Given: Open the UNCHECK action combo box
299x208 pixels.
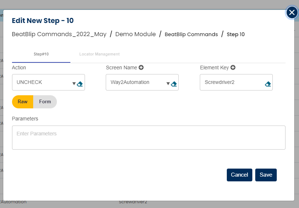Looking at the screenshot, I should pyautogui.click(x=42, y=82).
